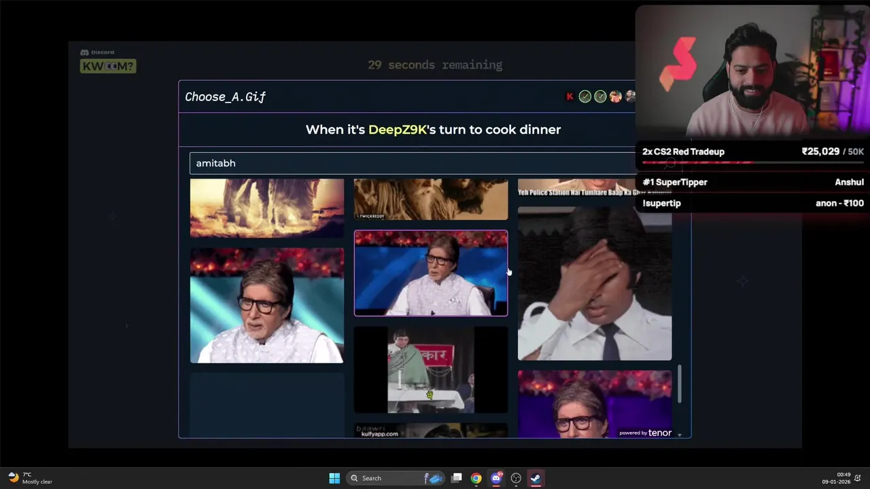The height and width of the screenshot is (489, 870).
Task: Select the sunset horses GIF
Action: click(266, 208)
